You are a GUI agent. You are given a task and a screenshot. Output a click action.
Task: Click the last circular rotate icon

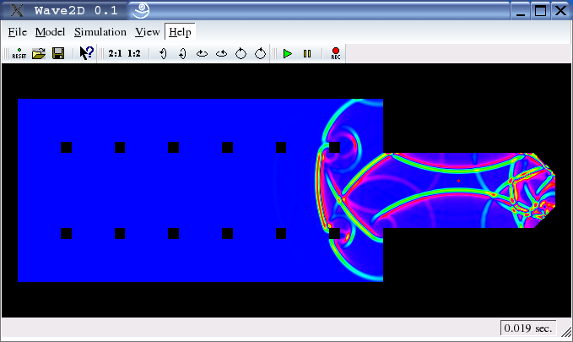coord(260,54)
